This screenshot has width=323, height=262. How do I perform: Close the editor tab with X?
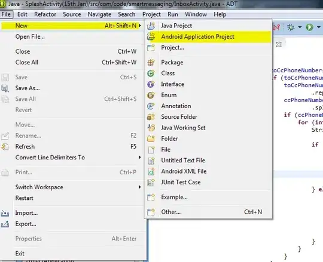coord(279,44)
